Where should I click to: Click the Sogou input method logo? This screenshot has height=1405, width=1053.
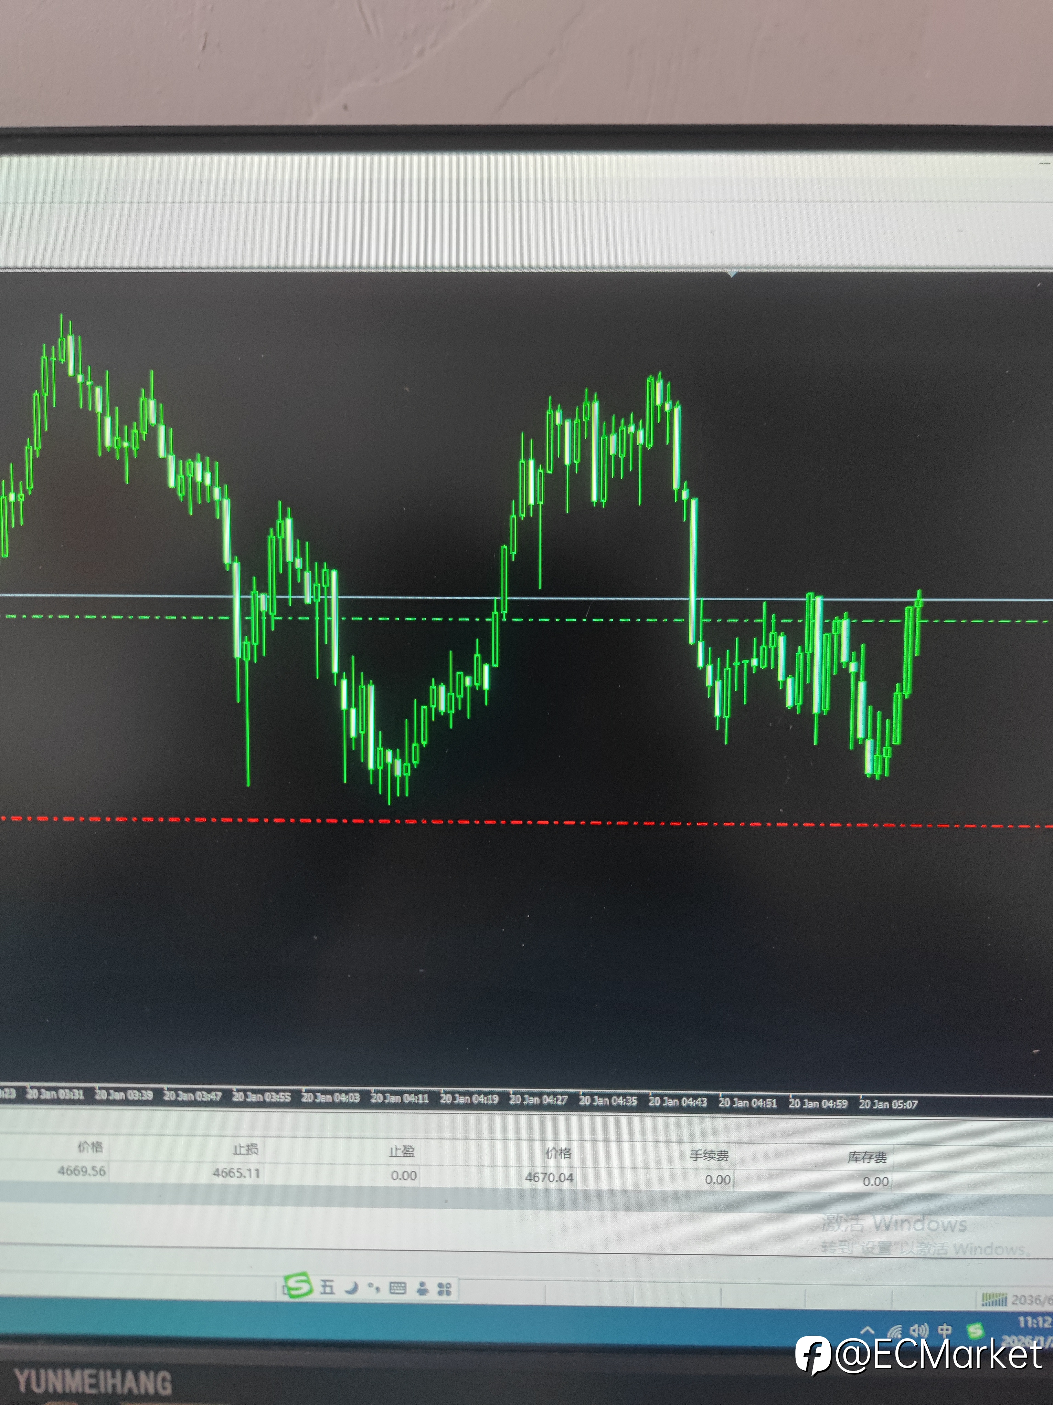[298, 1286]
